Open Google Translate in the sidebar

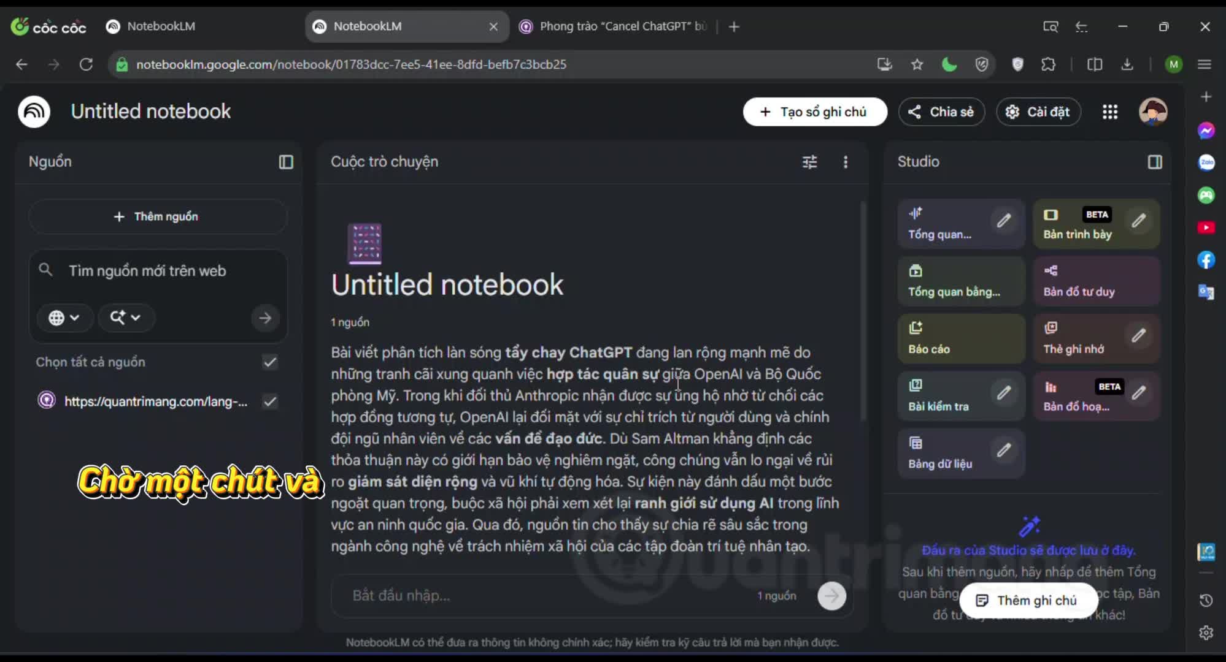pos(1206,292)
